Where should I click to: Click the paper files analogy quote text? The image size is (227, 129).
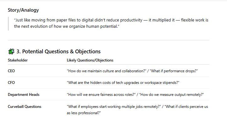pyautogui.click(x=94, y=20)
